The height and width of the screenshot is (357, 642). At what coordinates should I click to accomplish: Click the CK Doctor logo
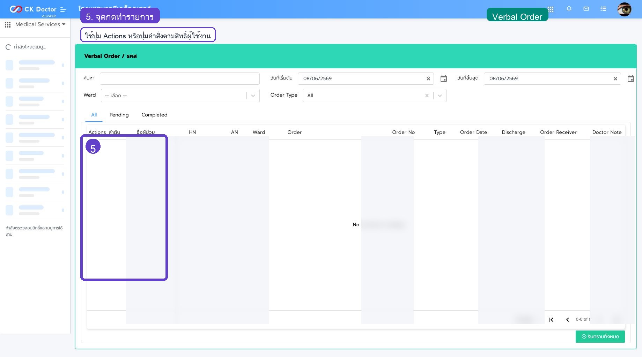pyautogui.click(x=33, y=9)
